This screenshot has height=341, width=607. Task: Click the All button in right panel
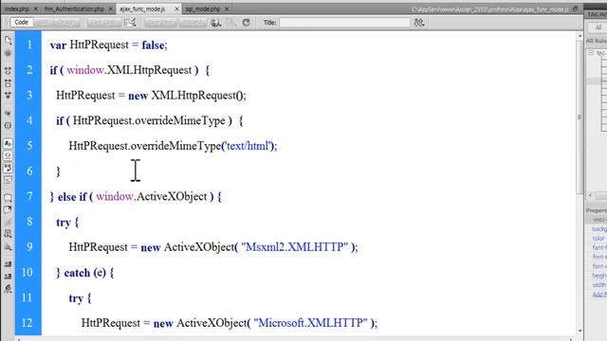pyautogui.click(x=598, y=27)
